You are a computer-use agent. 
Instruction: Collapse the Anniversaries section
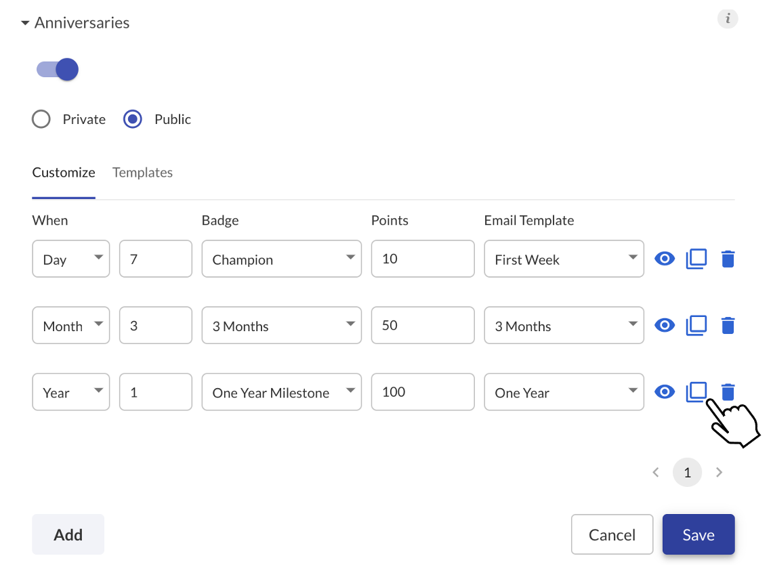25,22
